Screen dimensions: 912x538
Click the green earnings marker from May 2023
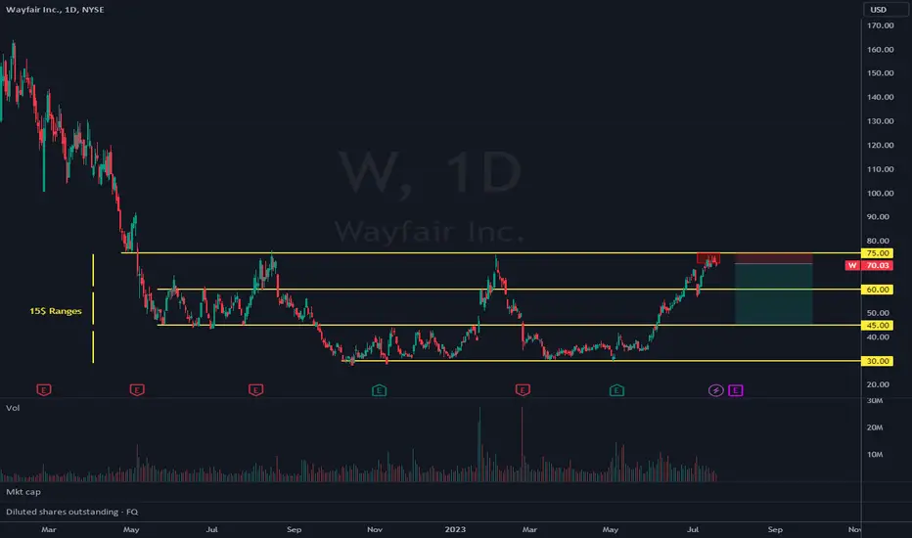tap(616, 390)
